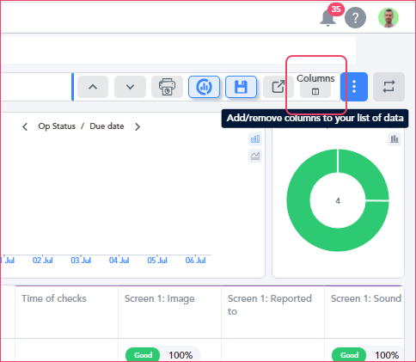The height and width of the screenshot is (362, 416).
Task: Click the donut panel bar chart icon
Action: point(395,139)
